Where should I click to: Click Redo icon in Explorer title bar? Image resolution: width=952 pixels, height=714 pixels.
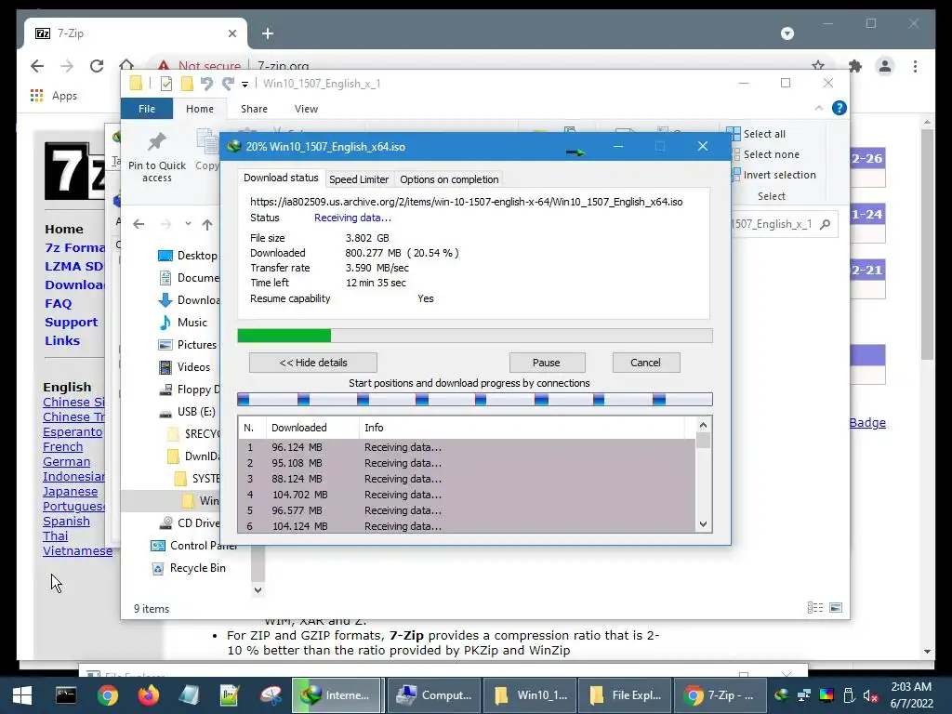click(229, 84)
